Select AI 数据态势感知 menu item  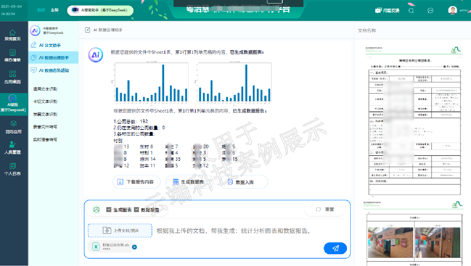[x=53, y=70]
